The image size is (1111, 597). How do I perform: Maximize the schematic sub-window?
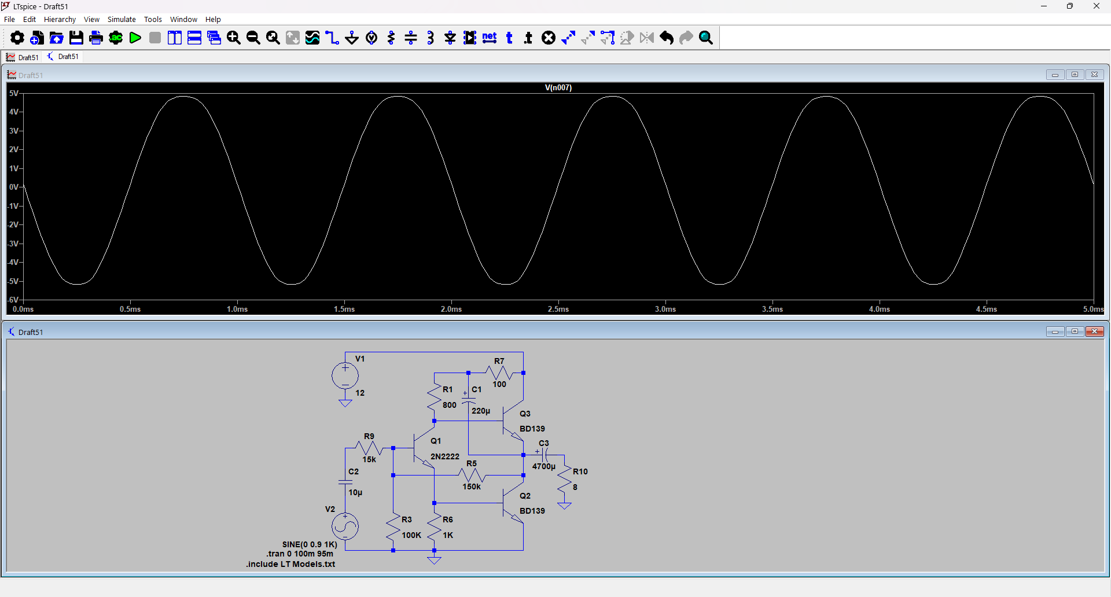(1075, 331)
